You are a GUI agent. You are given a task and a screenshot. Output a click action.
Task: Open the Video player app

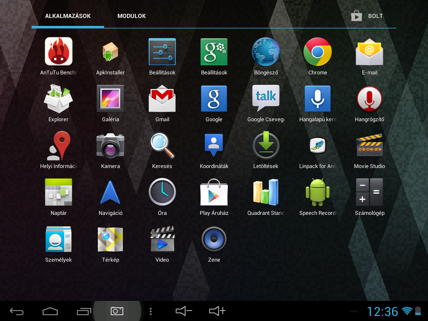point(162,244)
